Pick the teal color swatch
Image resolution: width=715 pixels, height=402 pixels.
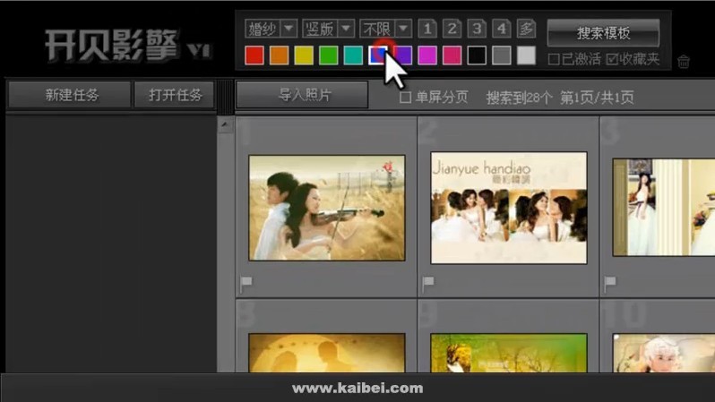pos(353,56)
